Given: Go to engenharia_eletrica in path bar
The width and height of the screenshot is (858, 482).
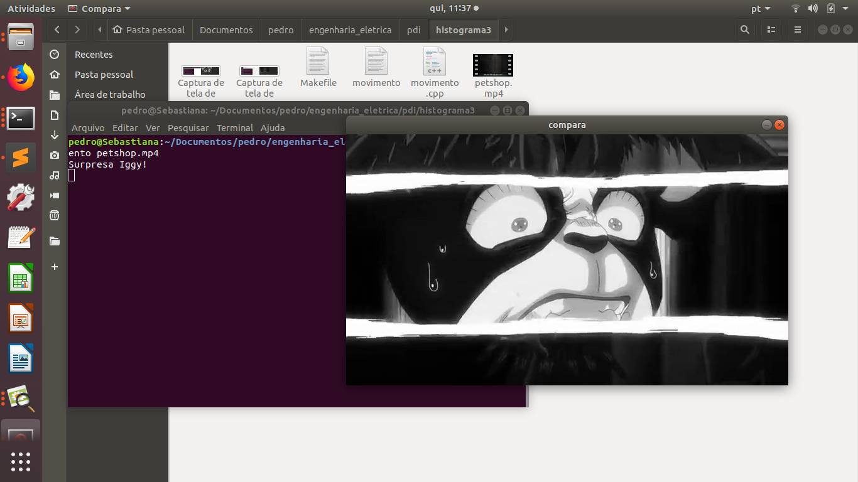Looking at the screenshot, I should 350,29.
